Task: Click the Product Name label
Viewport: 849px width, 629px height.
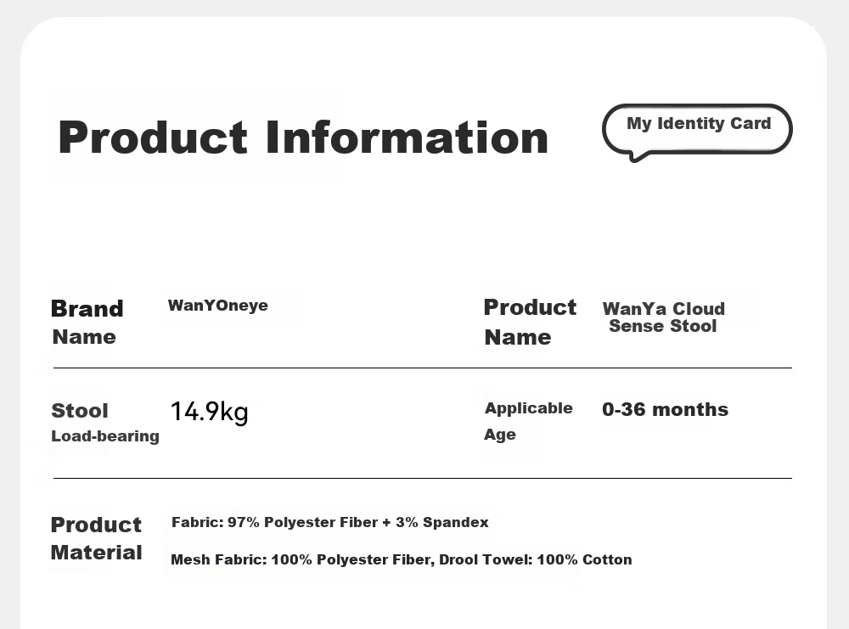Action: (530, 322)
